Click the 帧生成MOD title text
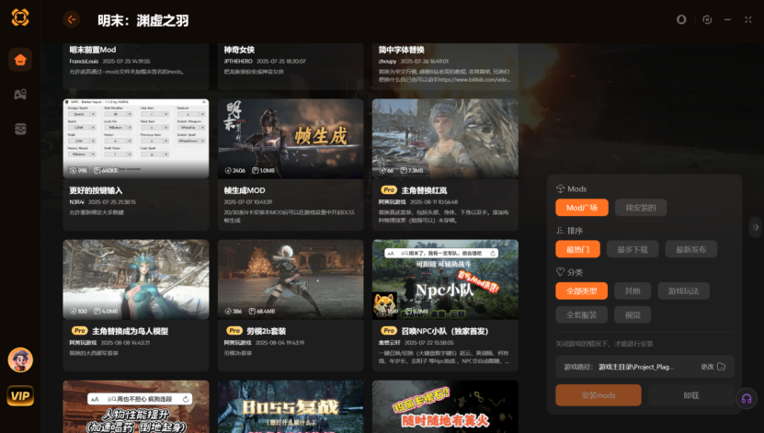 (245, 190)
